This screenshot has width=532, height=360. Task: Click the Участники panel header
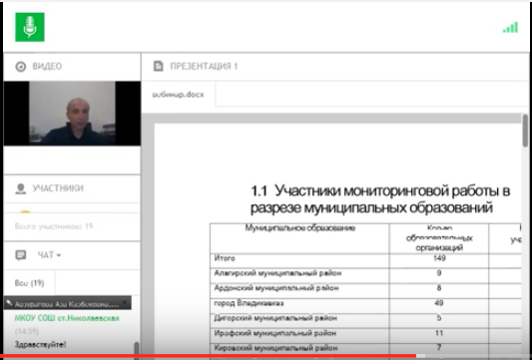[x=72, y=188]
